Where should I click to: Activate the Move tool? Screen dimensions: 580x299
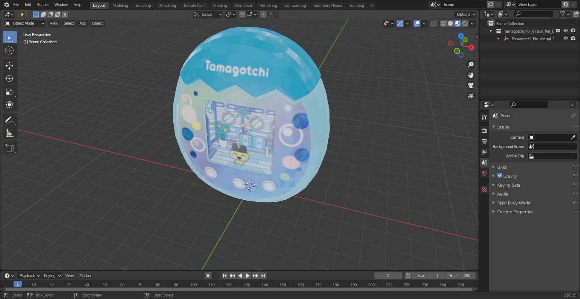(9, 65)
